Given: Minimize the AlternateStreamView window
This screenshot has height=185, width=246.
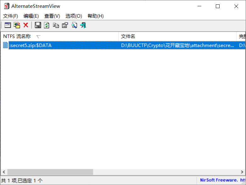Looking at the screenshot, I should click(199, 6).
